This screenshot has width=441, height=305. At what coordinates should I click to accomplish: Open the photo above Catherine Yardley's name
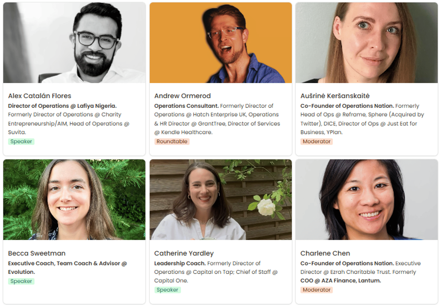click(x=220, y=200)
